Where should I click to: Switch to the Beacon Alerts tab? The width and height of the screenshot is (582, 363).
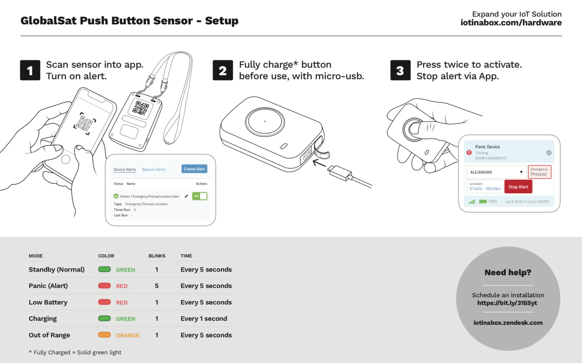[154, 169]
